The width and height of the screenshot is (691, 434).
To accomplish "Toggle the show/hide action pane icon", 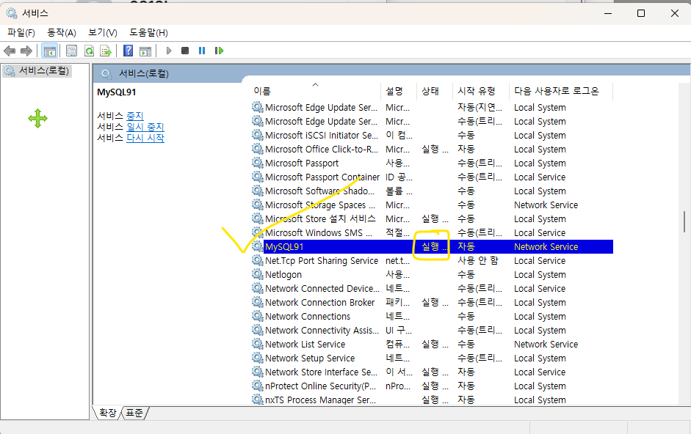I will coord(145,51).
